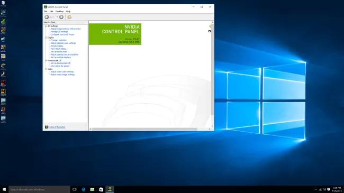The image size is (344, 193).
Task: Select the Steam desktop icon
Action: (3, 40)
